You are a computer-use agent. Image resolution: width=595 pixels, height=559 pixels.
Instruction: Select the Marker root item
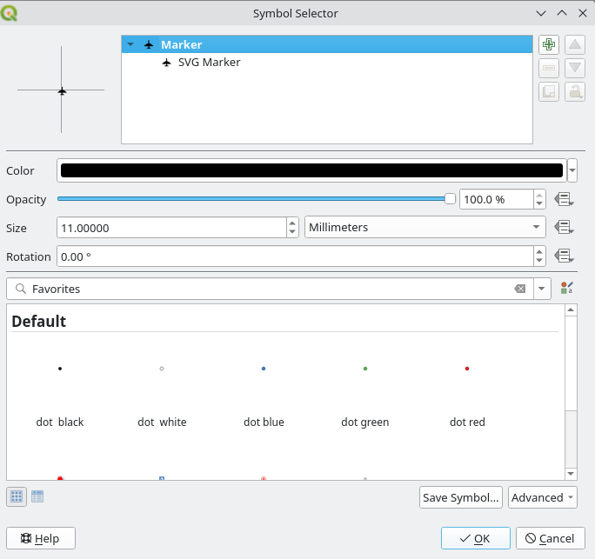tap(181, 44)
